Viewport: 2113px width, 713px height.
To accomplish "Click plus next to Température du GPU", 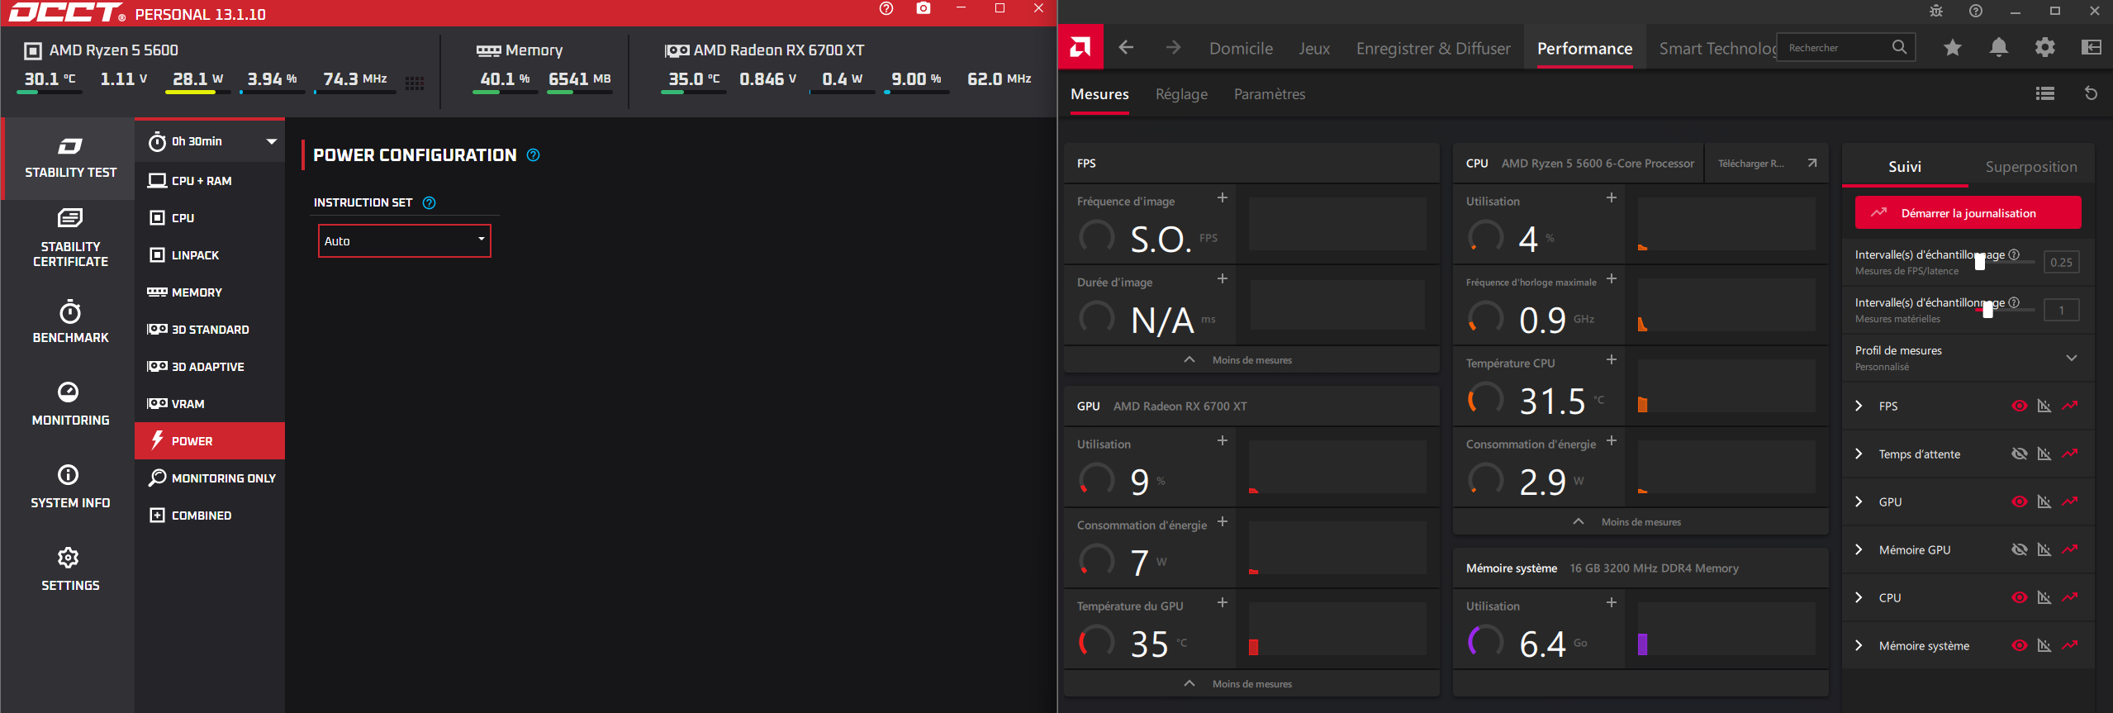I will click(x=1223, y=603).
